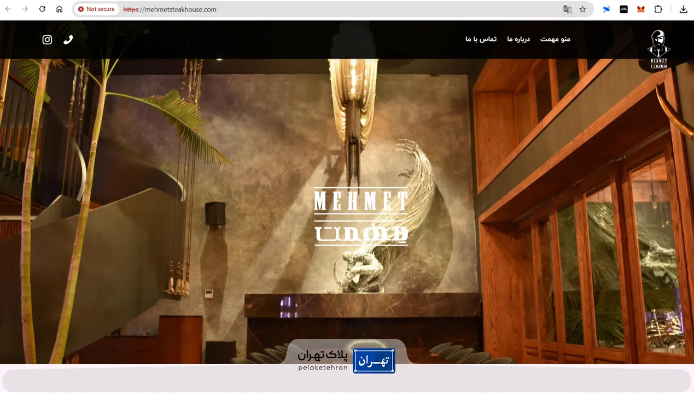Open the downloads icon
This screenshot has width=694, height=393.
[x=684, y=9]
